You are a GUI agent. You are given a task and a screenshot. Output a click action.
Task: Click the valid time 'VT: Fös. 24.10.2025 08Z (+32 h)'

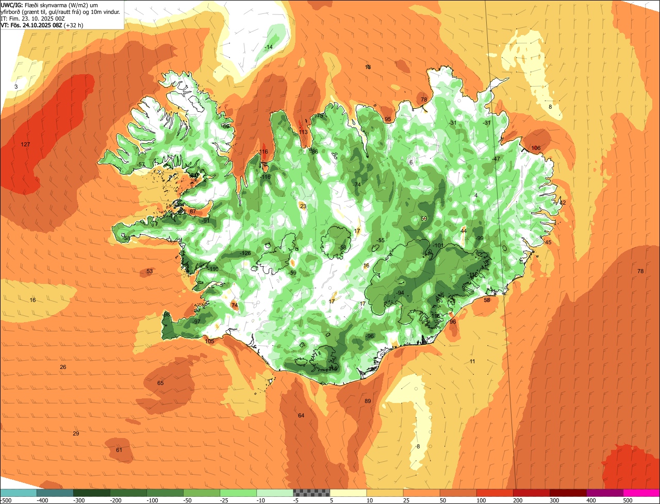(x=42, y=25)
